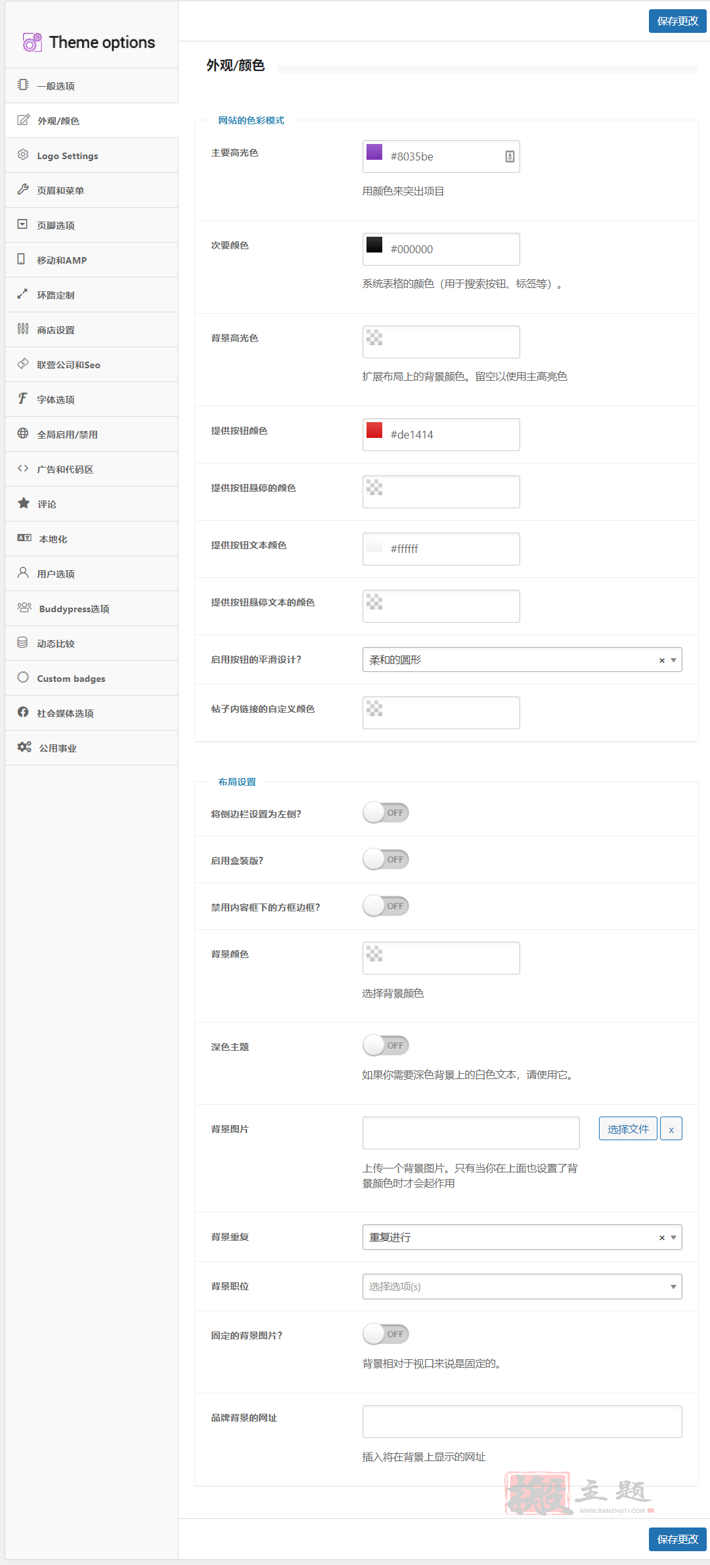Click the 本地化 language icon

(24, 538)
